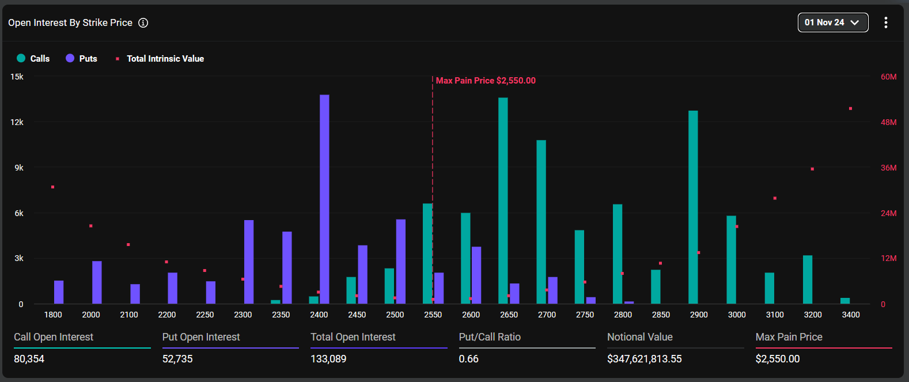Click the tallest puts bar at 2400
909x382 pixels.
(324, 199)
